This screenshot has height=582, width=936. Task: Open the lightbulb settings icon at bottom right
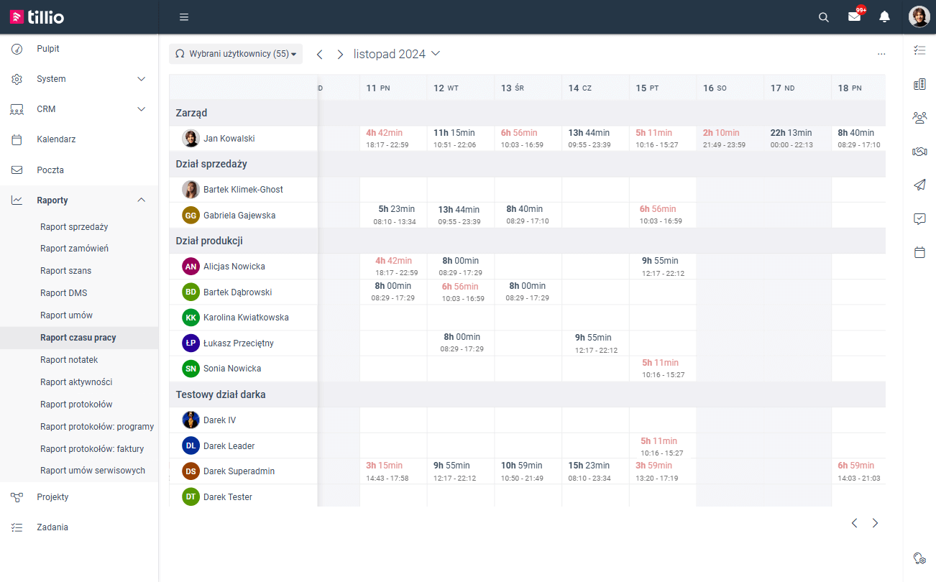[919, 558]
